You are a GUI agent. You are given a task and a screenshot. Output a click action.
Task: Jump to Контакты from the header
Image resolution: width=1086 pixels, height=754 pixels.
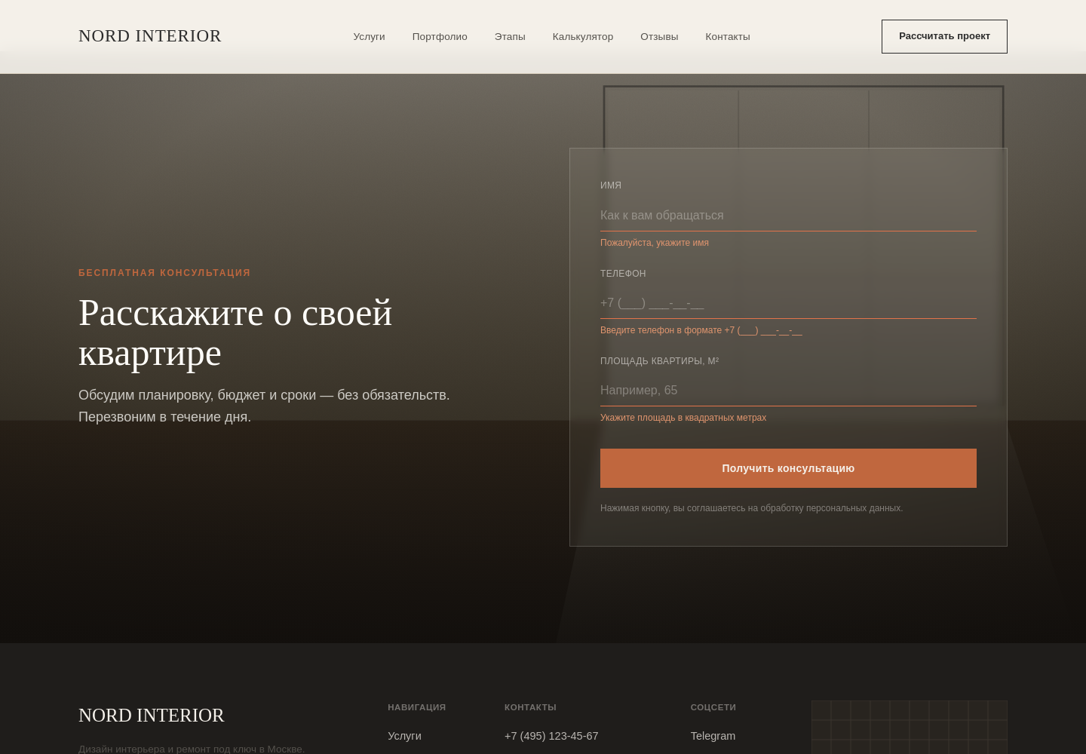point(728,36)
